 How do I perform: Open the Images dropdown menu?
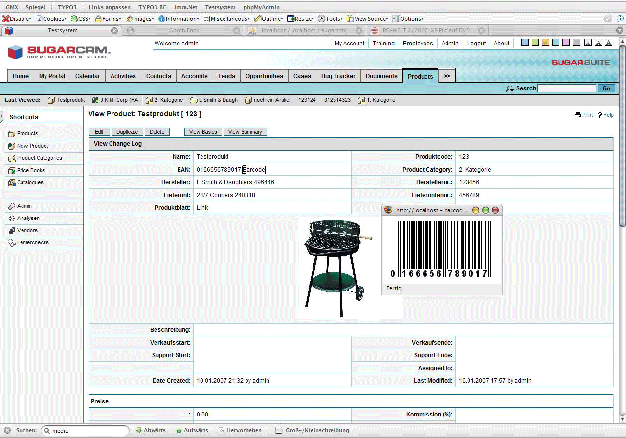pyautogui.click(x=140, y=19)
